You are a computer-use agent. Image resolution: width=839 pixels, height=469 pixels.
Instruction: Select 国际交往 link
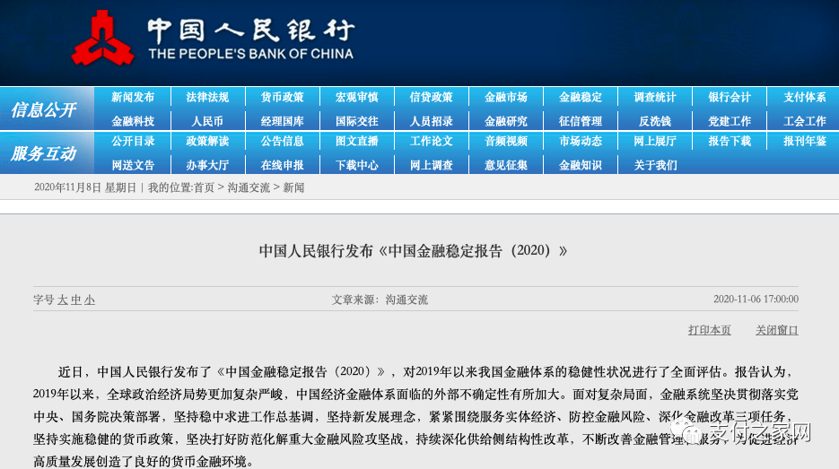[356, 121]
